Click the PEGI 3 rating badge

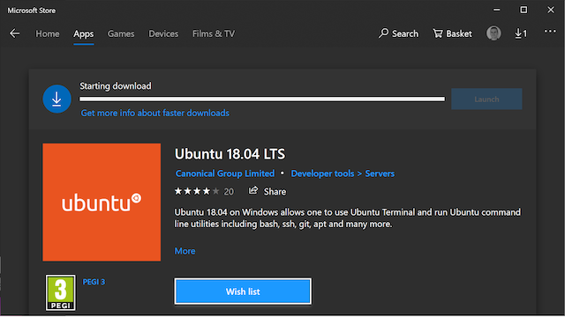click(61, 292)
